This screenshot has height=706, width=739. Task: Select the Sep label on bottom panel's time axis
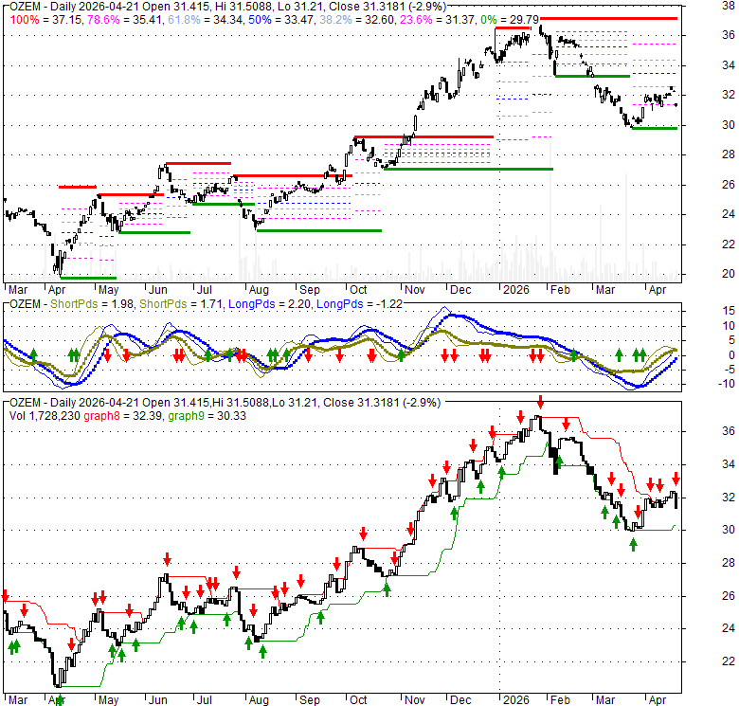pyautogui.click(x=309, y=700)
